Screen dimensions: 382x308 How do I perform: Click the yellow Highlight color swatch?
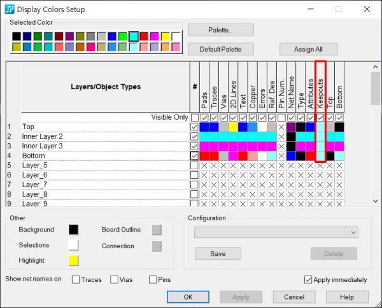point(74,260)
